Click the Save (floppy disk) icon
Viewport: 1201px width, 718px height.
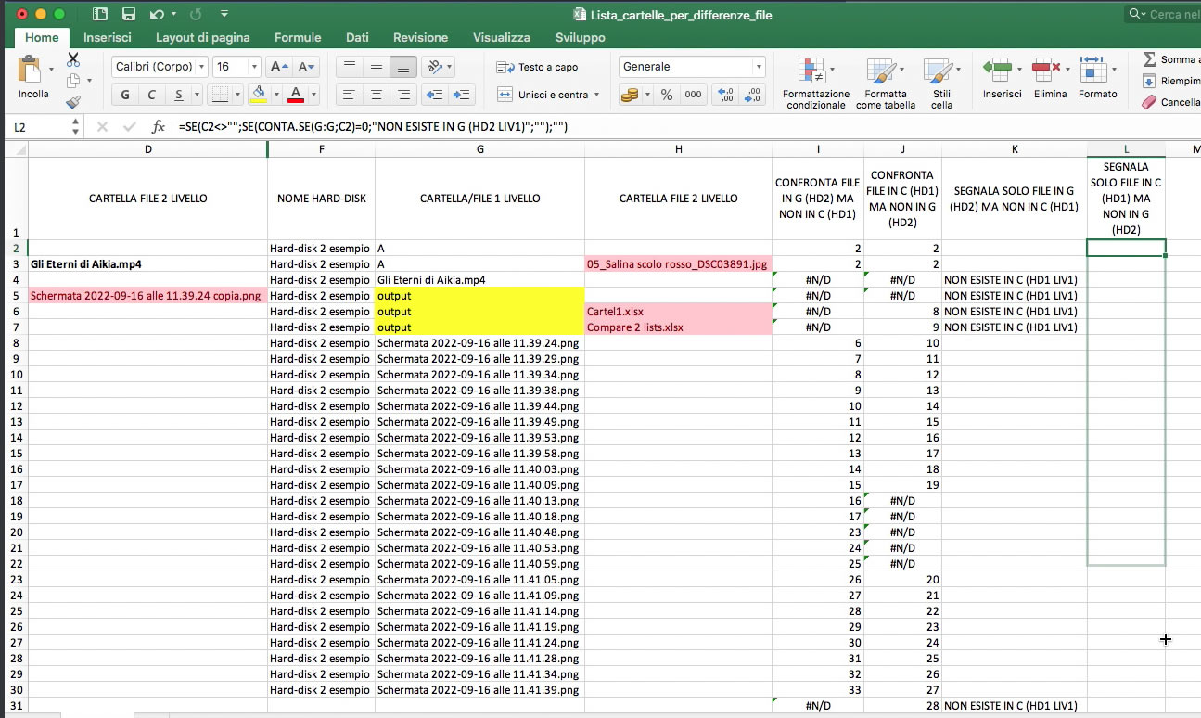[129, 14]
